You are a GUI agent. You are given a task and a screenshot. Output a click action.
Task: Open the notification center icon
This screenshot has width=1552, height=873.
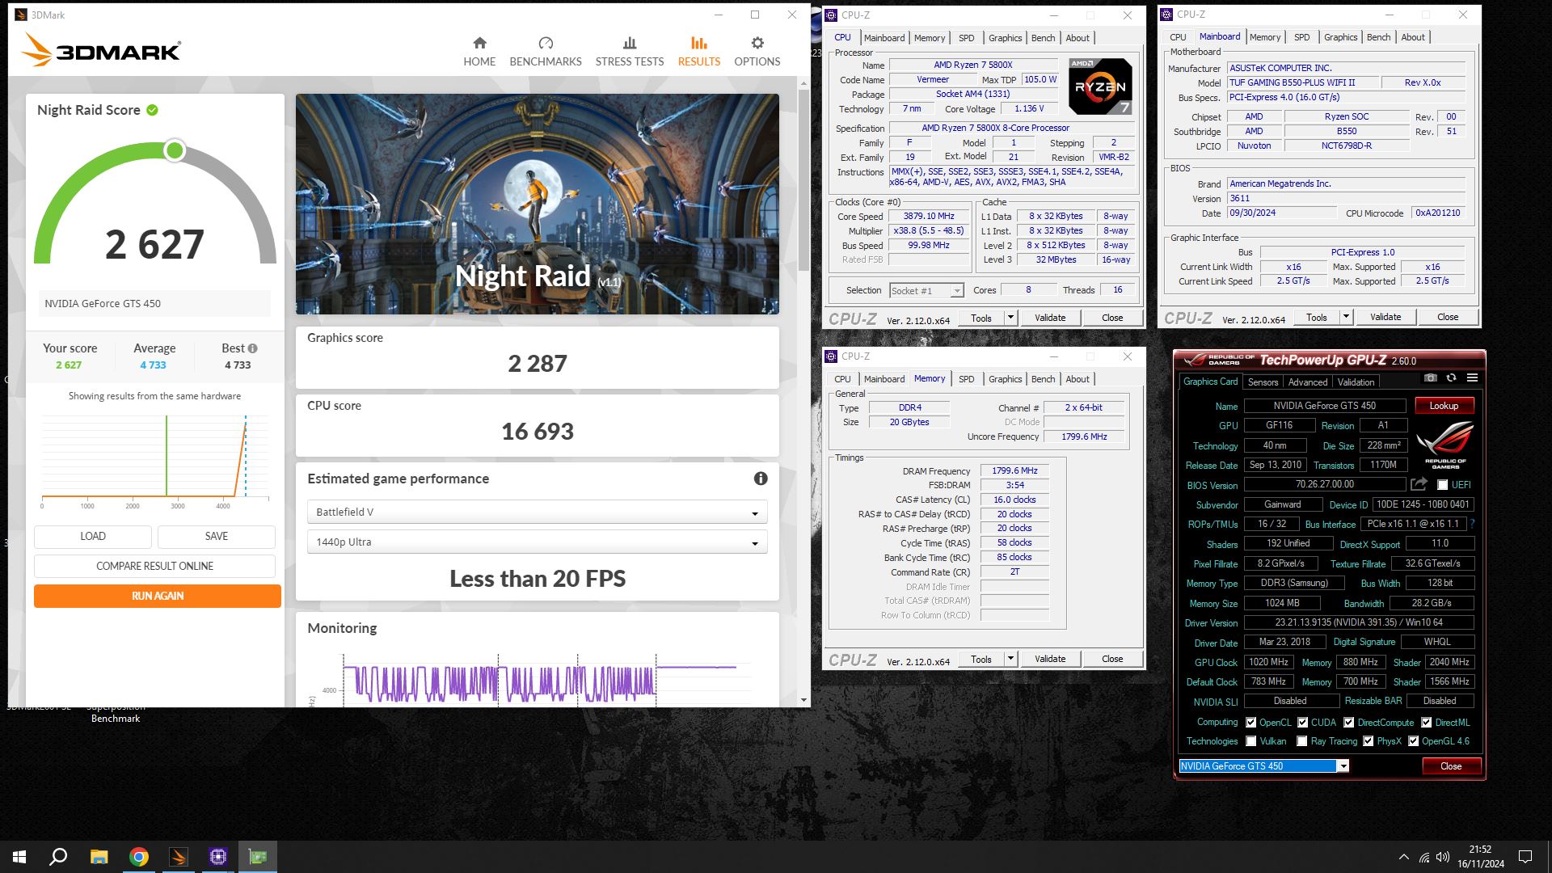pyautogui.click(x=1525, y=857)
